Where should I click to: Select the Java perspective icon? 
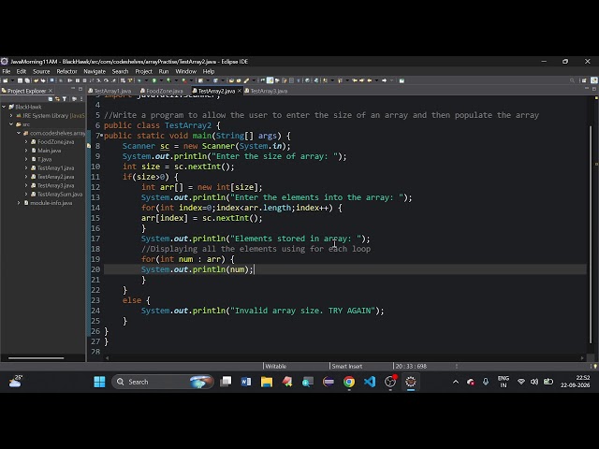594,80
